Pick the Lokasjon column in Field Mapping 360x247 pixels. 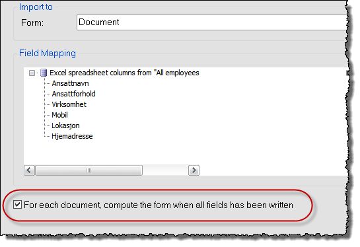click(x=65, y=125)
